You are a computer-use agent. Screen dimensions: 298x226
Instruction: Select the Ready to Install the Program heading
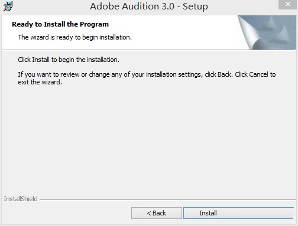click(60, 24)
